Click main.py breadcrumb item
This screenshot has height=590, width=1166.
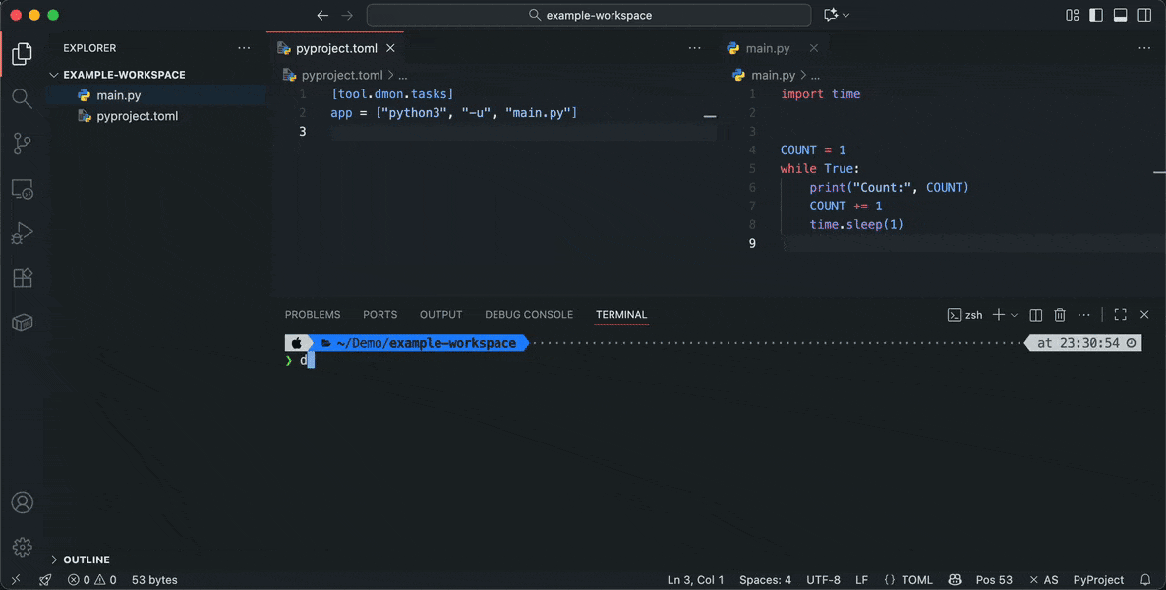pyautogui.click(x=774, y=75)
